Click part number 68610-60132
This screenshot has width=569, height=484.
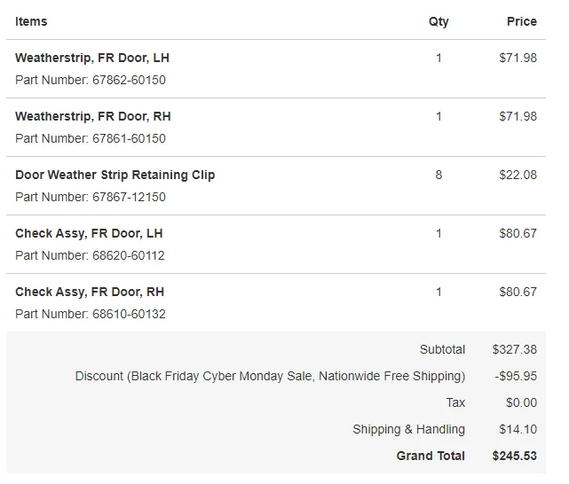coord(129,314)
